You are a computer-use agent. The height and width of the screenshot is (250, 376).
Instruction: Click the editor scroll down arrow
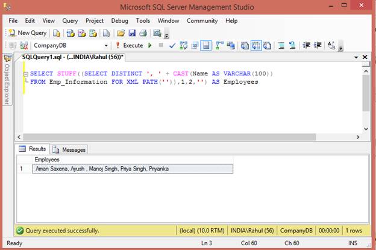[x=366, y=129]
